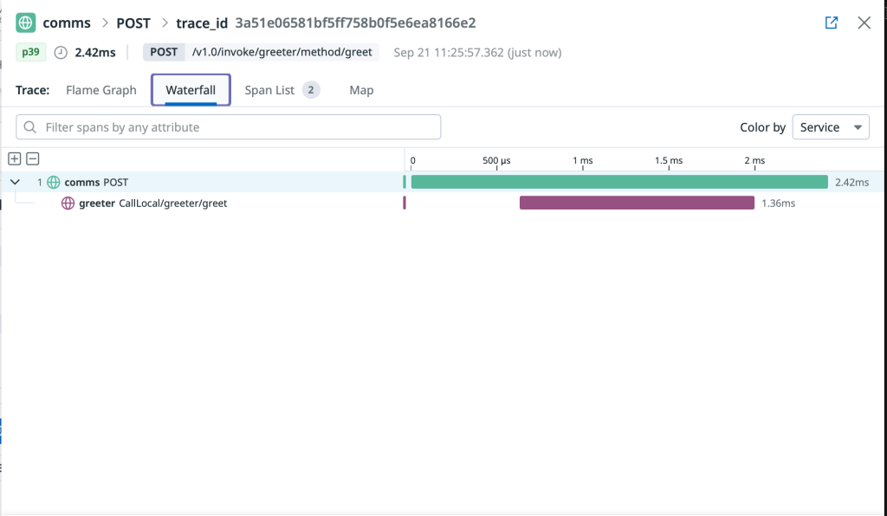The image size is (887, 516).
Task: Click the magnifying glass in the filter field
Action: [x=30, y=126]
